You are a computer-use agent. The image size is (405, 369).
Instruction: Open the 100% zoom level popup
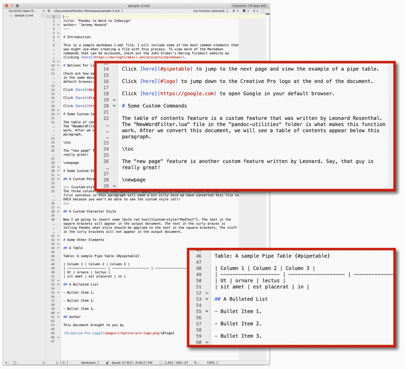(212, 363)
